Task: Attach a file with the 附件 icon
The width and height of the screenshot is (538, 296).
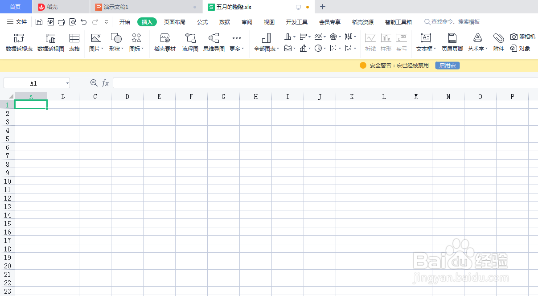Action: tap(499, 42)
